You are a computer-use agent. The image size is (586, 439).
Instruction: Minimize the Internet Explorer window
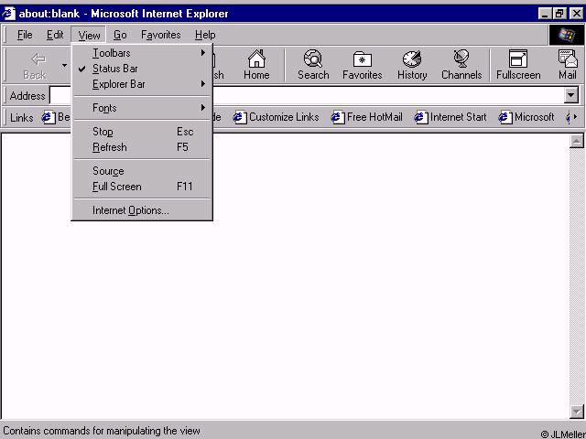pos(546,14)
